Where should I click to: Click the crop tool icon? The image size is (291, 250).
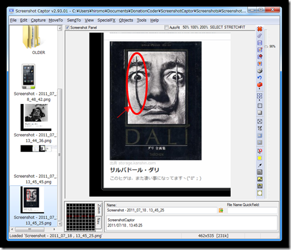click(x=260, y=129)
